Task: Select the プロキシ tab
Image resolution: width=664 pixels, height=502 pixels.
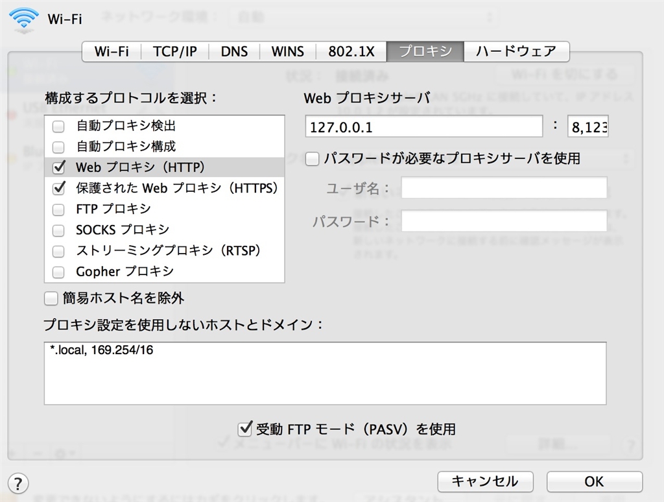Action: (425, 52)
